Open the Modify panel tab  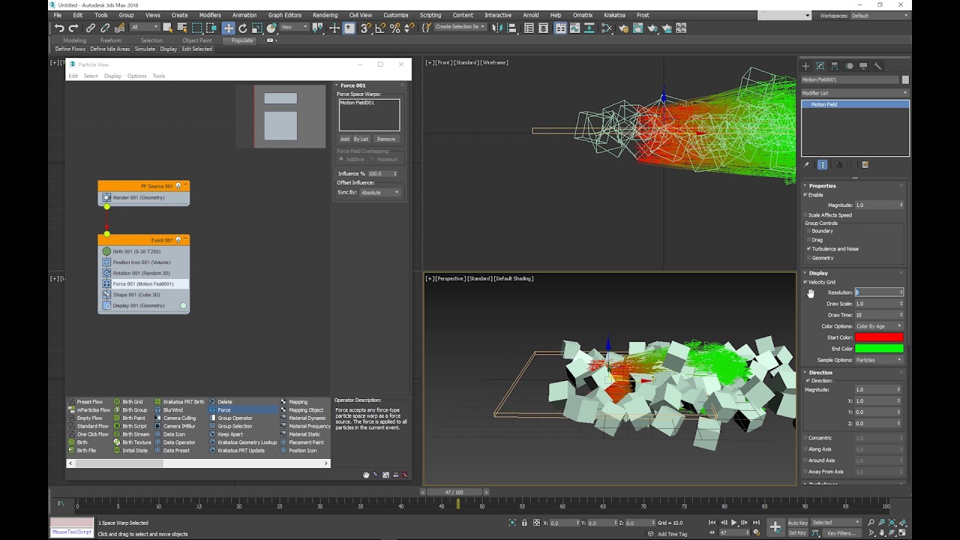(820, 66)
